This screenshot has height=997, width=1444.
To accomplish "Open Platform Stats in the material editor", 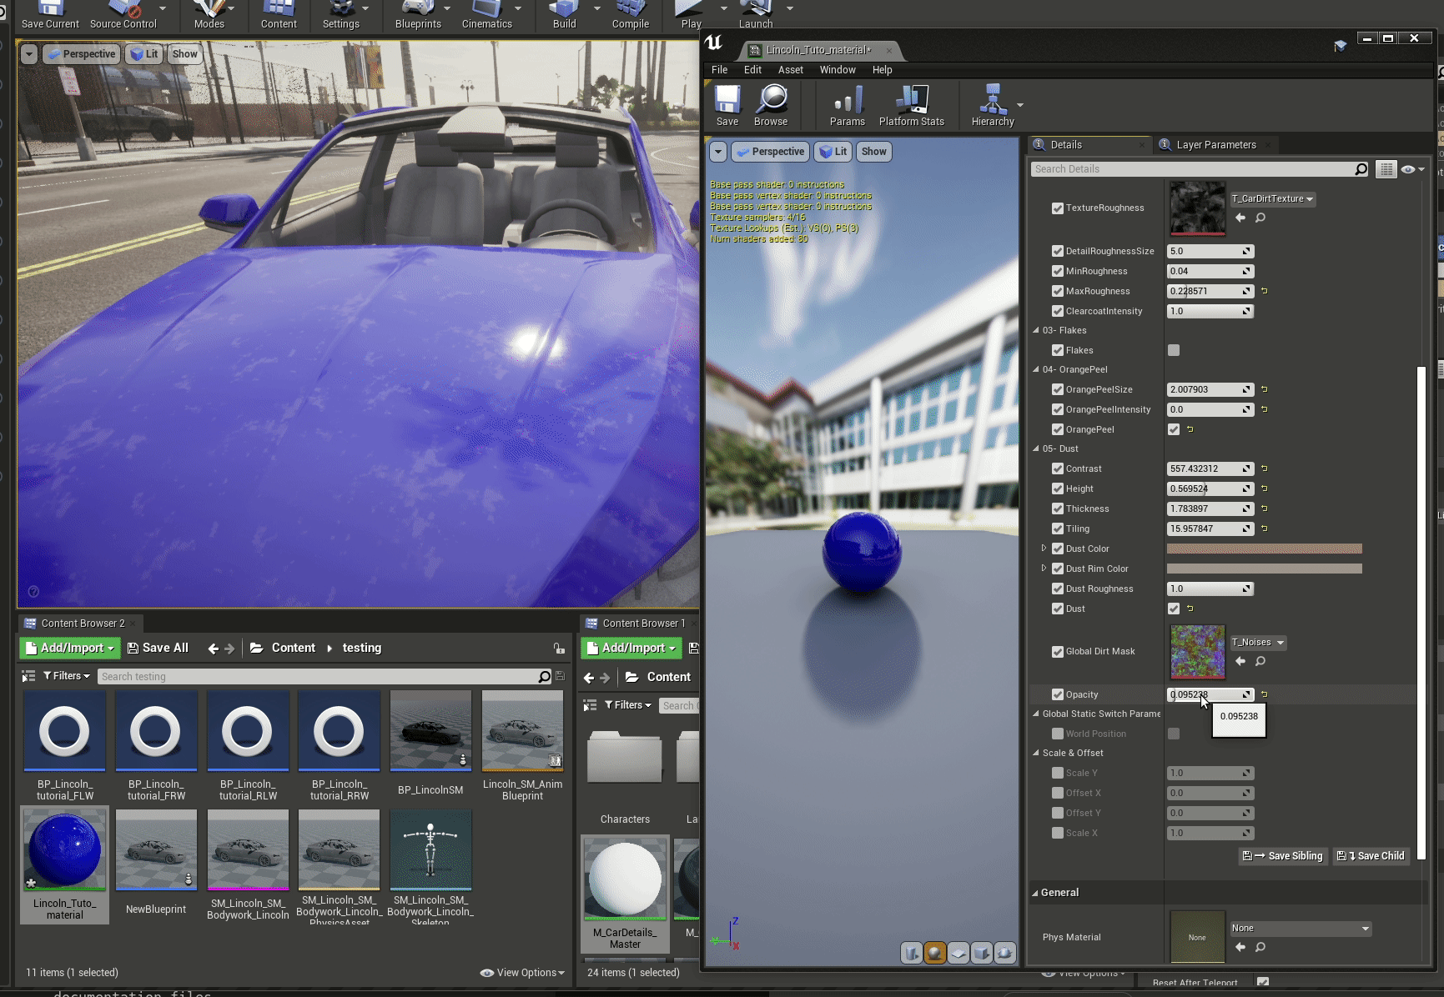I will point(912,106).
